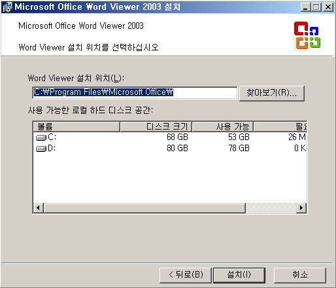Click the disabled maximize window button
Viewport: 336px width, 288px height.
[x=316, y=7]
